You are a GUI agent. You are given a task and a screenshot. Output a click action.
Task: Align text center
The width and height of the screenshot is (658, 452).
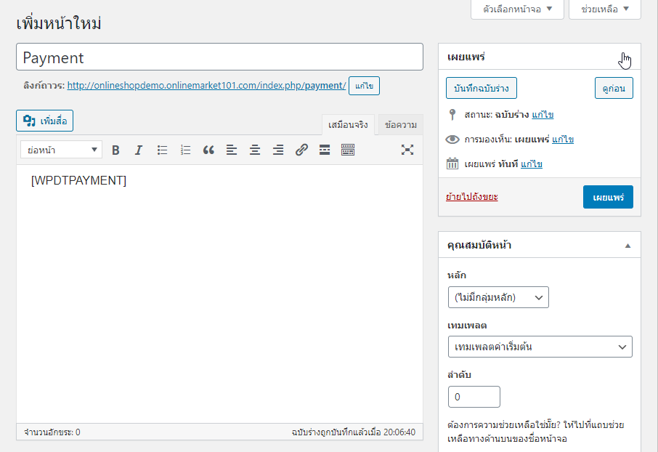[x=255, y=150]
